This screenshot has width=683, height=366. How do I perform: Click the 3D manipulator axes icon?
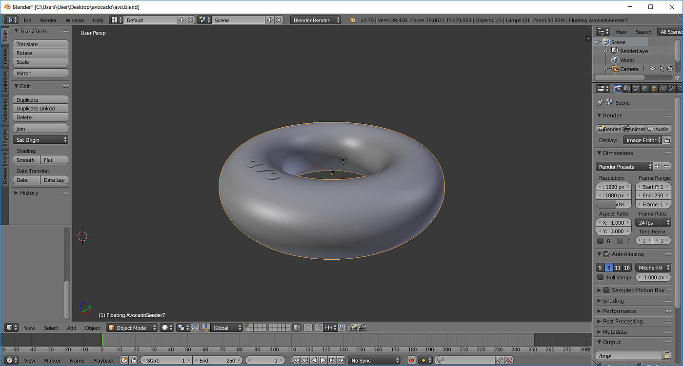coord(206,328)
